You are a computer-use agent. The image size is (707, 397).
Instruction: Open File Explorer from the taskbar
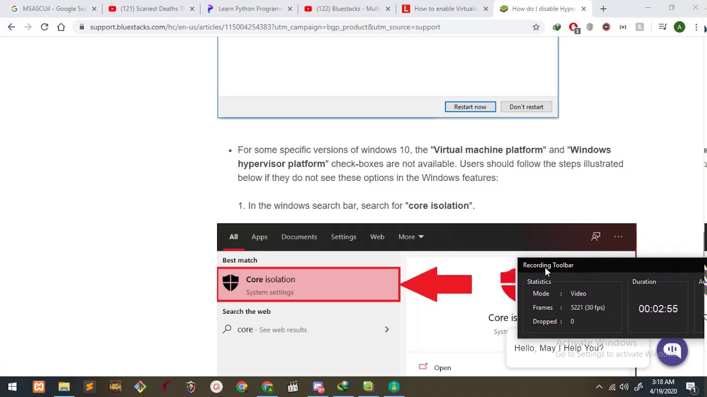coord(64,387)
